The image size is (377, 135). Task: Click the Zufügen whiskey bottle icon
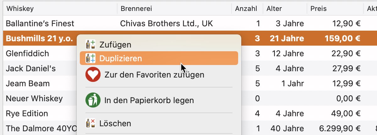click(91, 44)
